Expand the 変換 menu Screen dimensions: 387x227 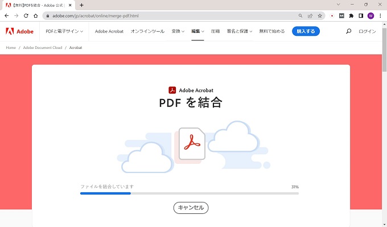pos(178,31)
